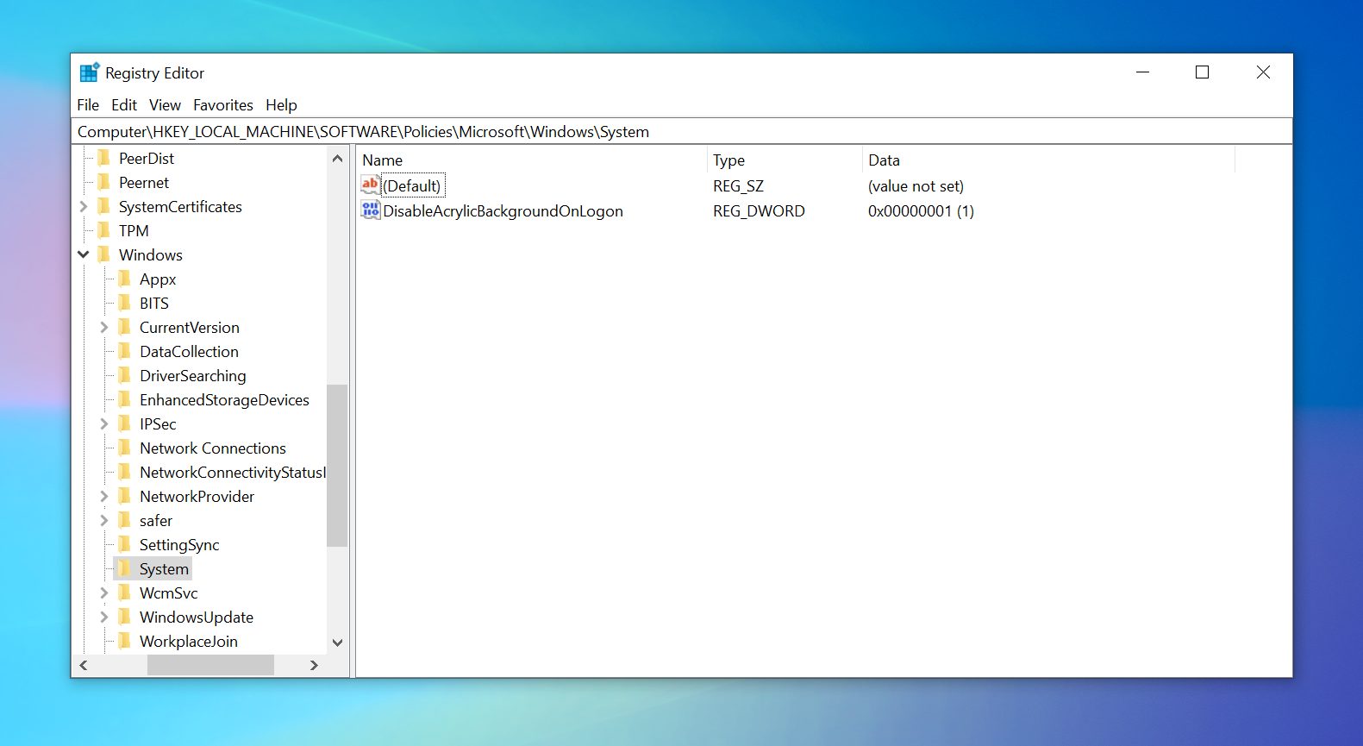1363x746 pixels.
Task: Click the DataCollection folder icon
Action: 125,351
